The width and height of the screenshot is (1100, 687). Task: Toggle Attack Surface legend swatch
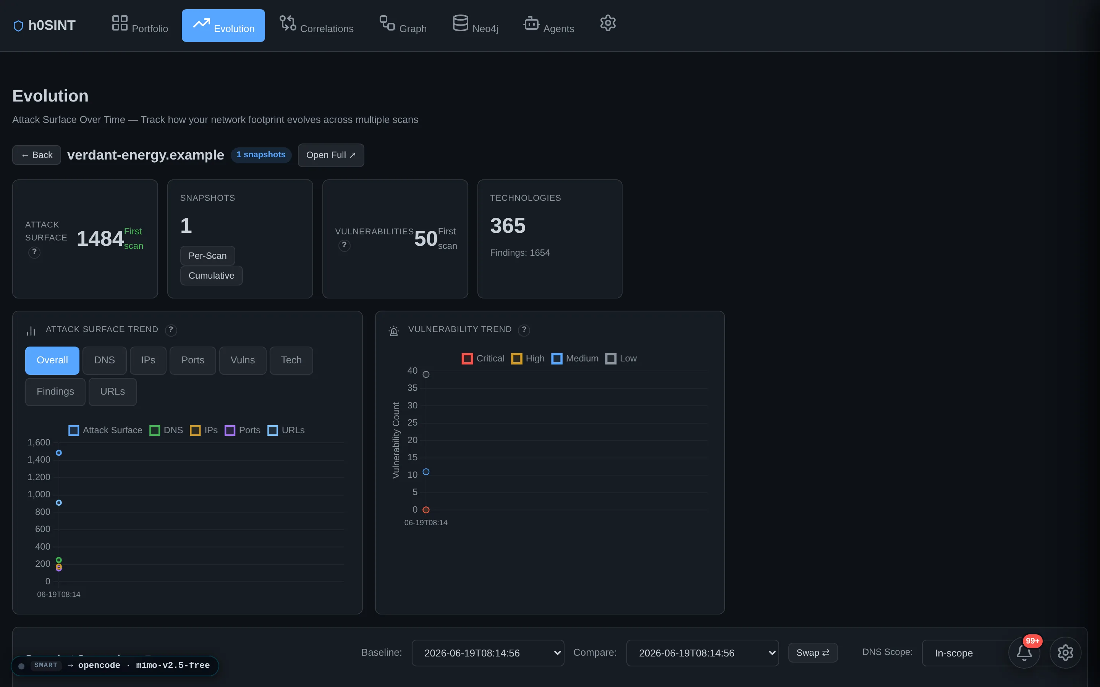[74, 430]
